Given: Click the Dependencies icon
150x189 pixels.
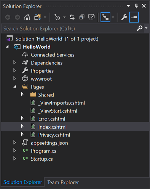Looking at the screenshot, I should coord(25,62).
